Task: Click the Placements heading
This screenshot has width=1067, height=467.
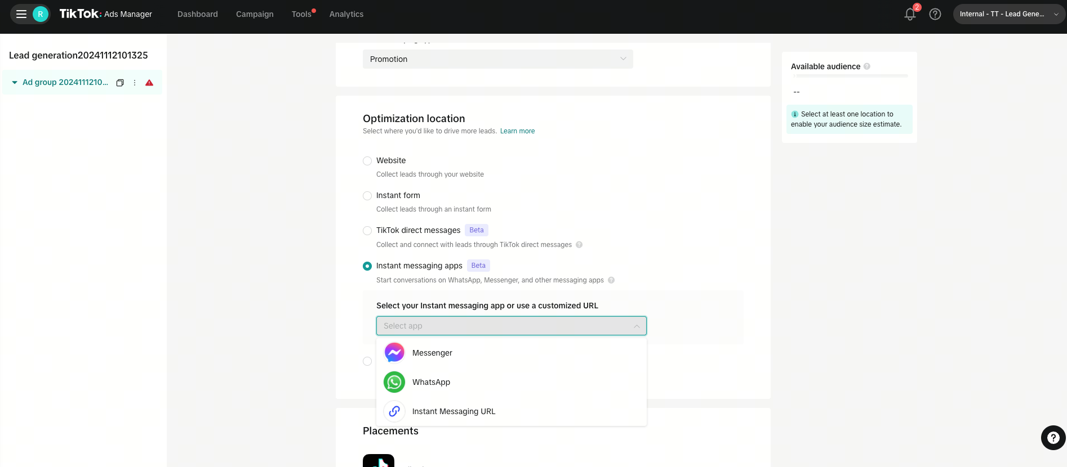Action: click(390, 431)
